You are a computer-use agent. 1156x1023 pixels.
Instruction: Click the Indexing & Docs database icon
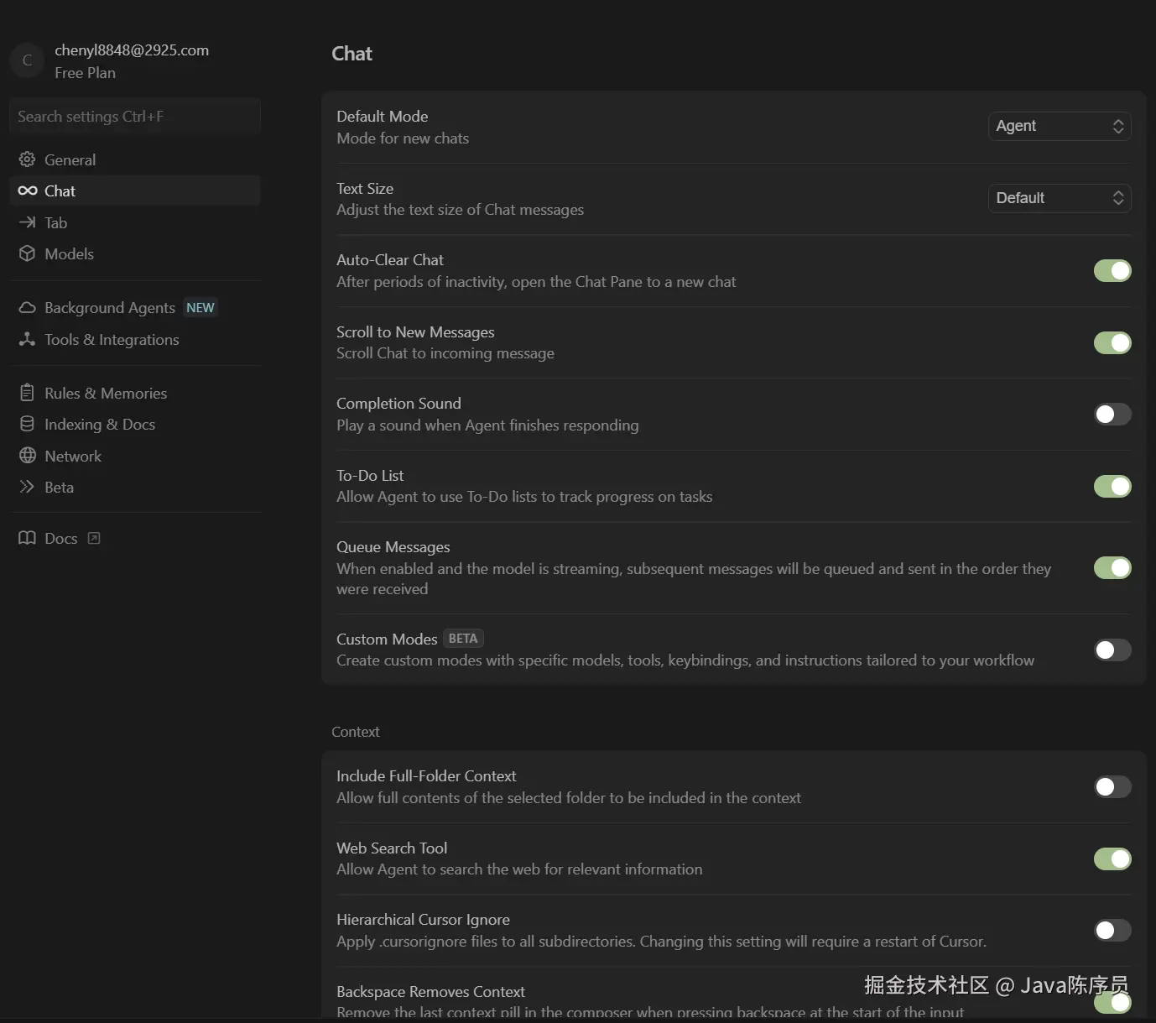coord(27,424)
